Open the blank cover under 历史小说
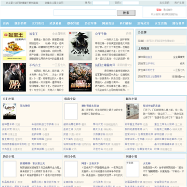187x187 pixels. pos(9,169)
